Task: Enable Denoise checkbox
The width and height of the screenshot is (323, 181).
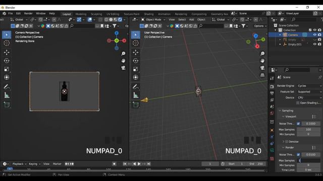Action: (x=287, y=142)
